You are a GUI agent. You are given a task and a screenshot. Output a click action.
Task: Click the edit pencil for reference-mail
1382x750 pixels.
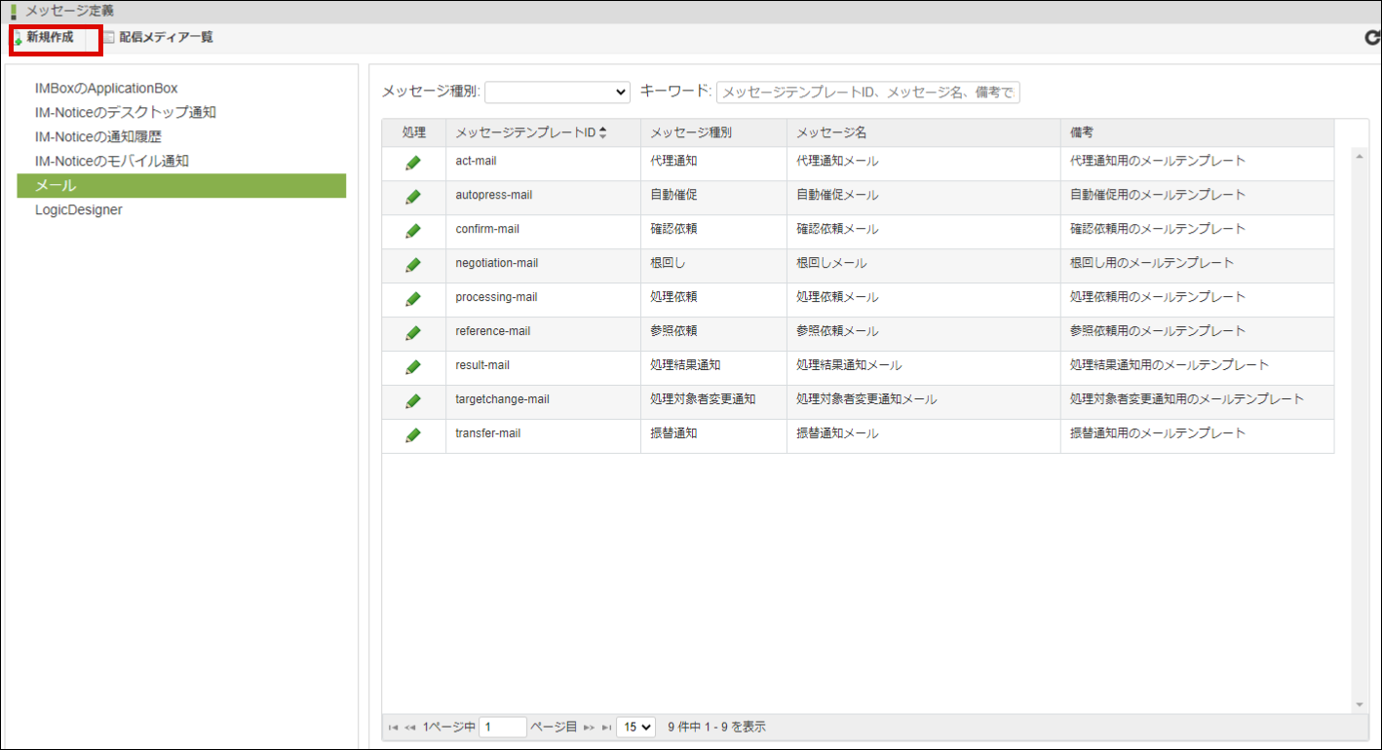point(413,333)
